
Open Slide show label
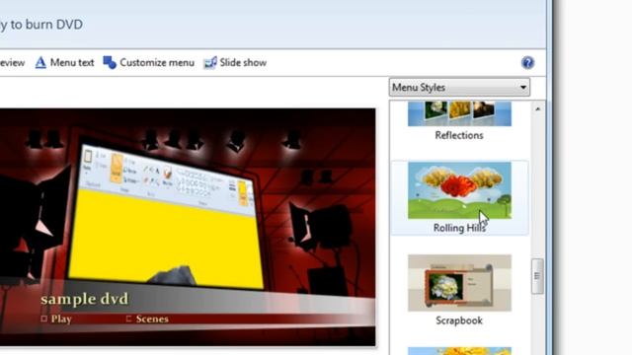coord(243,63)
